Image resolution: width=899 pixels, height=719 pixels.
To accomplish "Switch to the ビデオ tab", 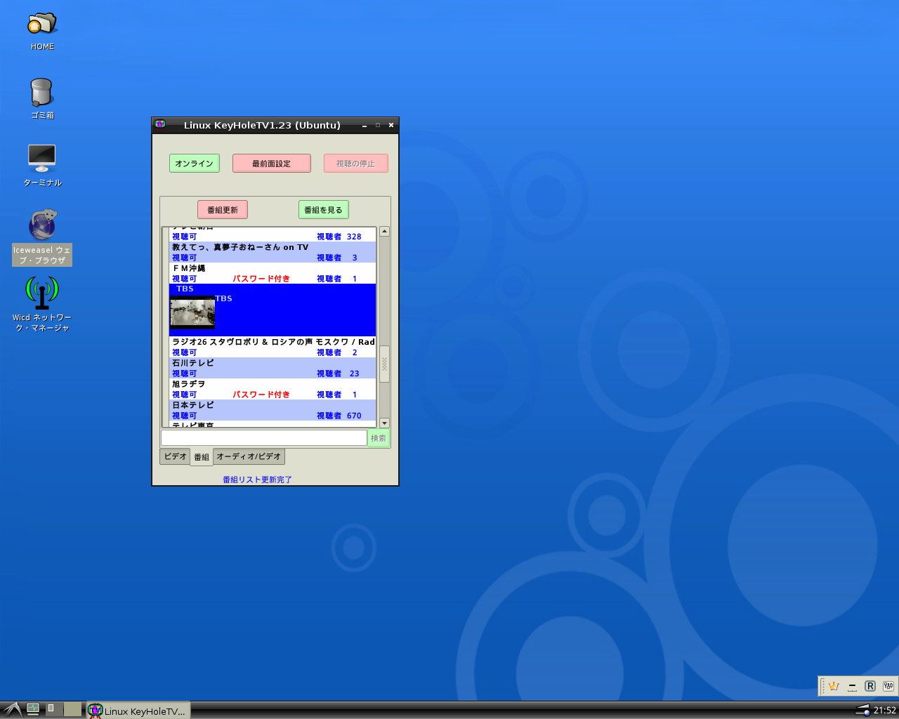I will pyautogui.click(x=175, y=456).
